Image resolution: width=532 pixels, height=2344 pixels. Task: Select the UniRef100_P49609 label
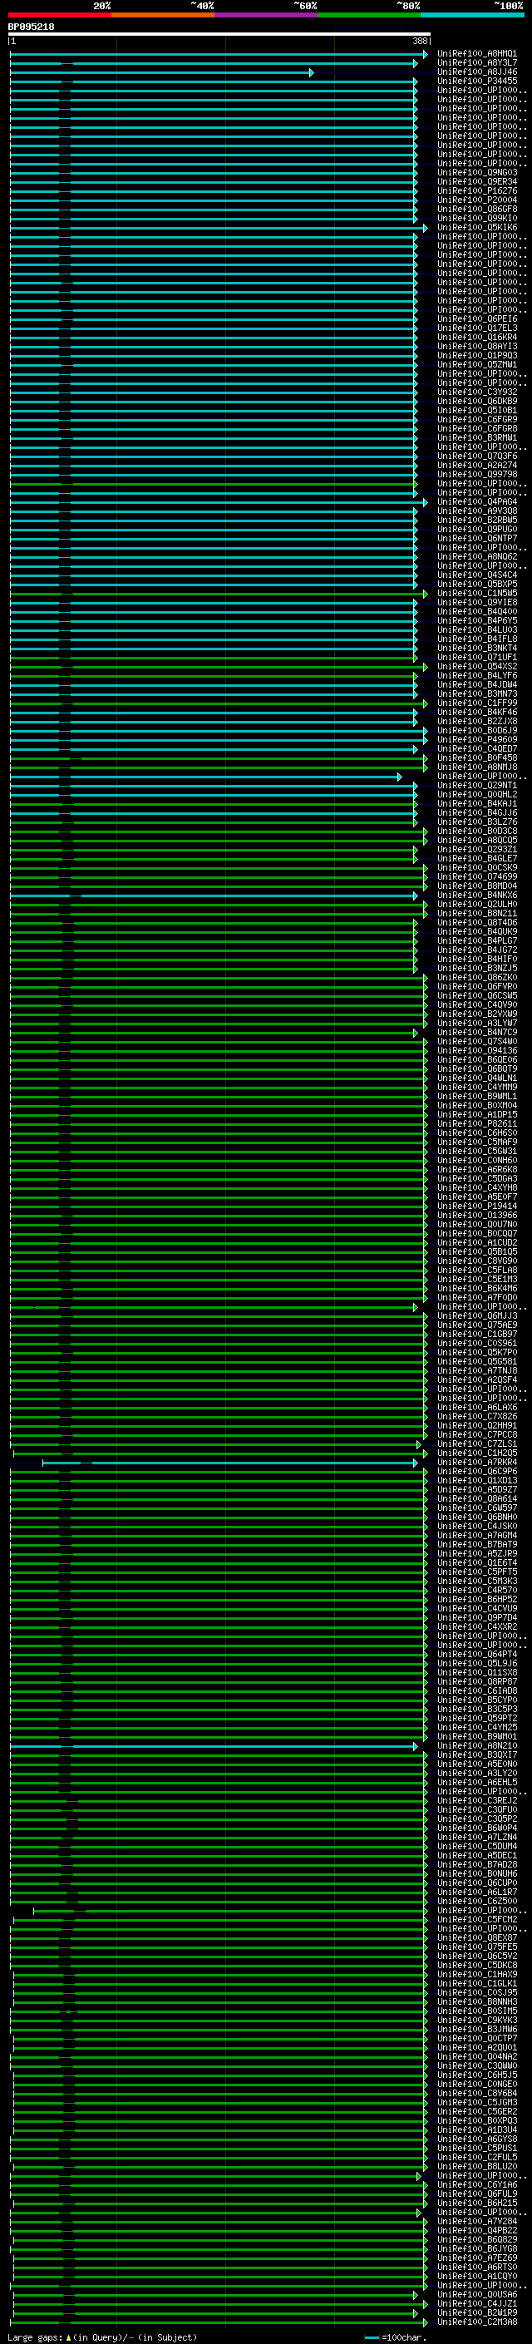(476, 740)
